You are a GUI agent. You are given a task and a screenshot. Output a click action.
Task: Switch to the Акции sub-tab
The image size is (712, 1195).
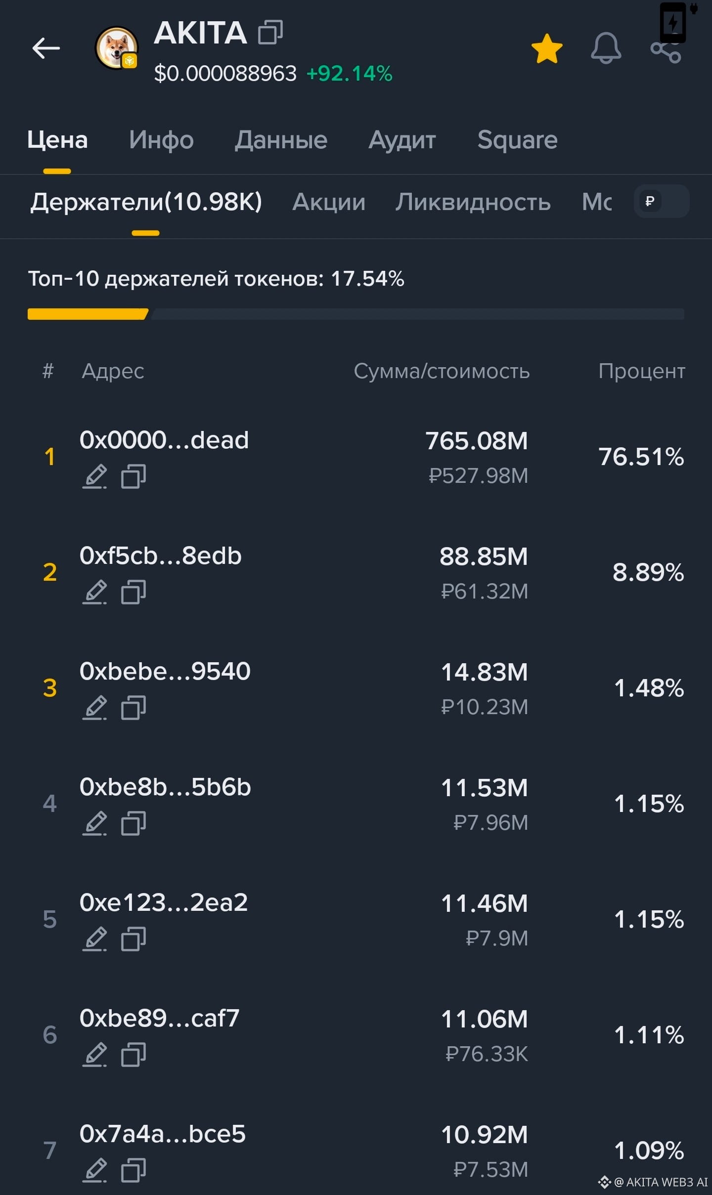[x=329, y=202]
